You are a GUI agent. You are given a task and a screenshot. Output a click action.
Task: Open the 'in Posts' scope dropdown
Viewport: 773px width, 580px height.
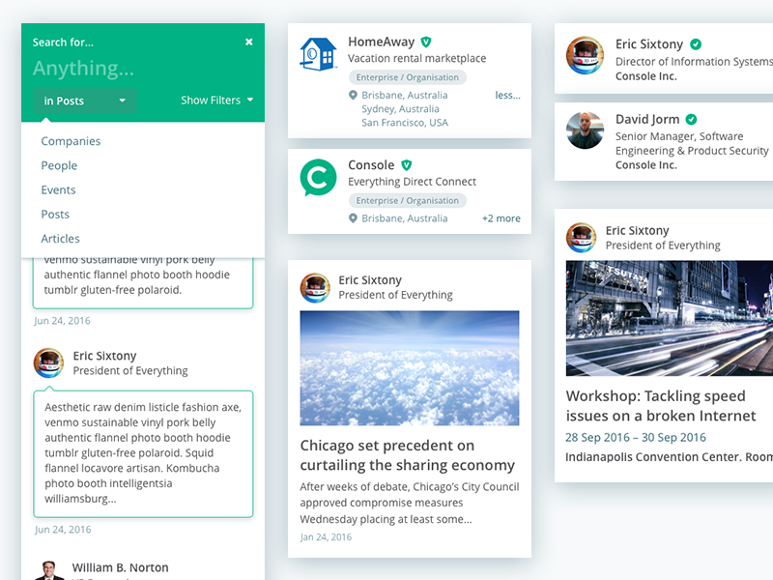(x=84, y=101)
